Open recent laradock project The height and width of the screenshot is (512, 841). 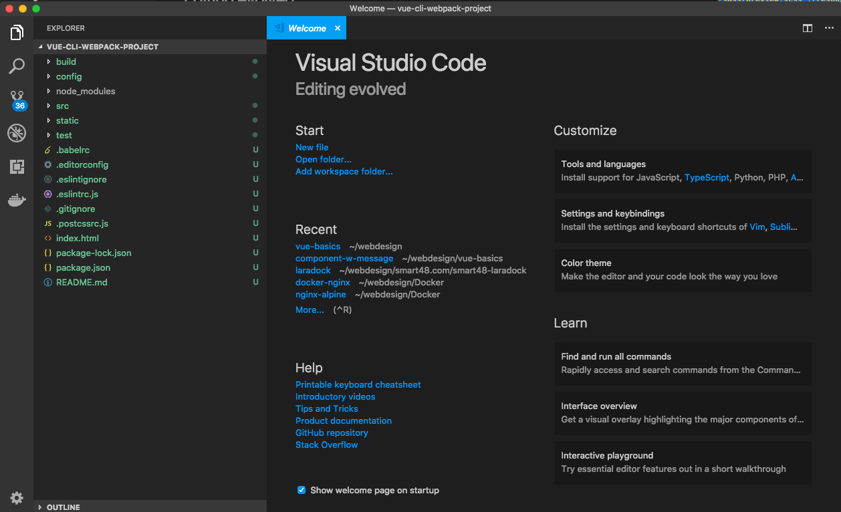pyautogui.click(x=314, y=270)
